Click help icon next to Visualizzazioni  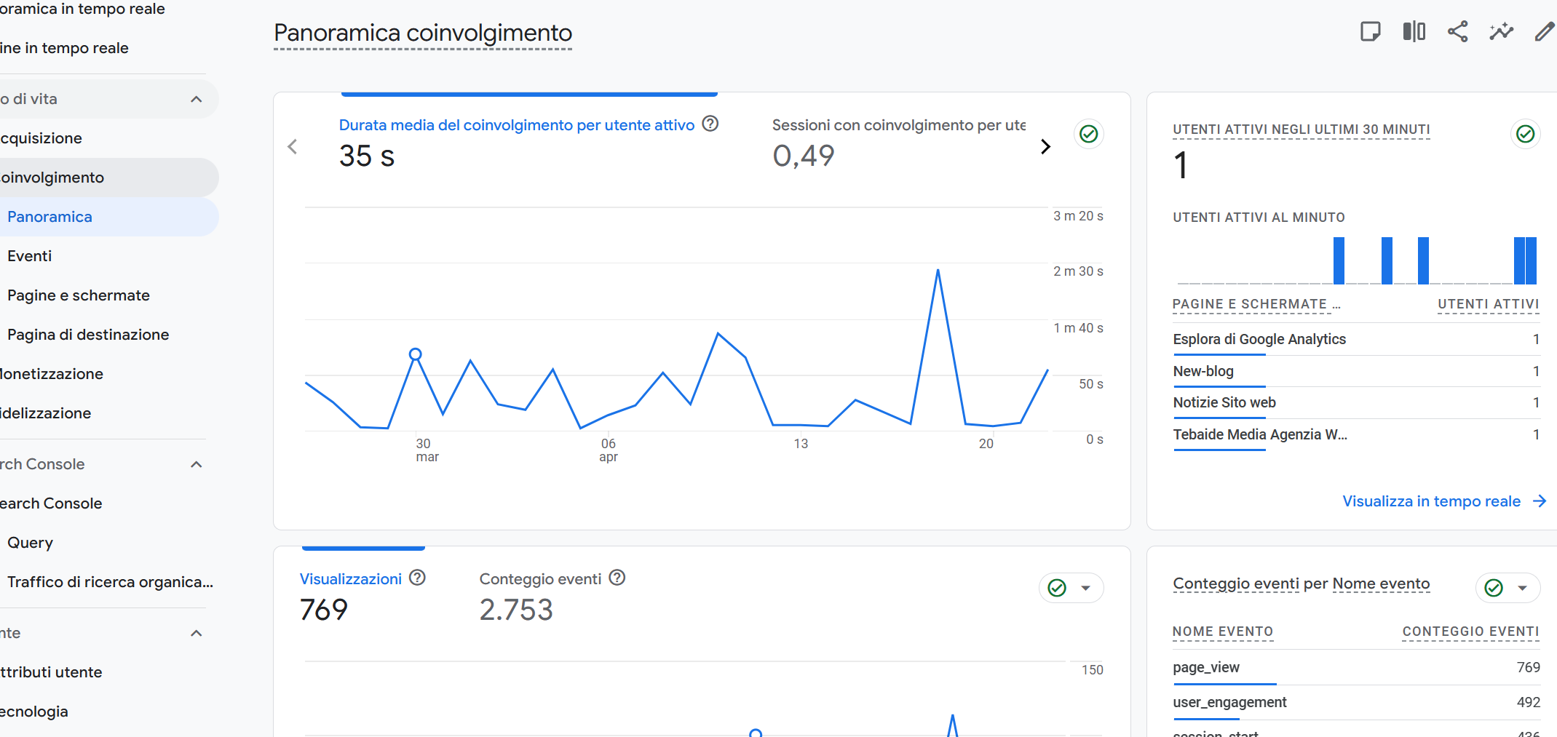coord(417,578)
